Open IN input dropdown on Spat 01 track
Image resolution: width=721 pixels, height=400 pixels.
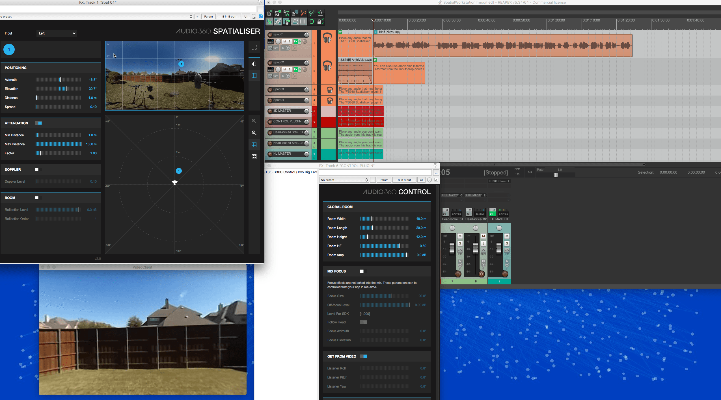click(x=285, y=48)
